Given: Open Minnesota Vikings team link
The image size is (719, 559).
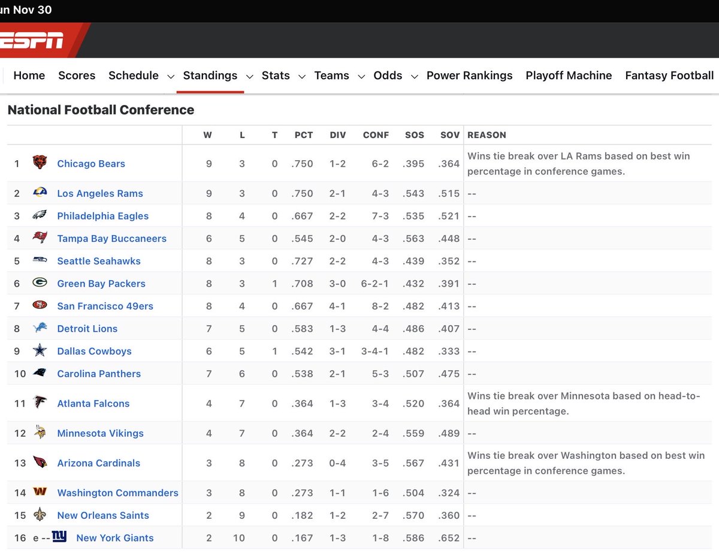Looking at the screenshot, I should (x=101, y=433).
